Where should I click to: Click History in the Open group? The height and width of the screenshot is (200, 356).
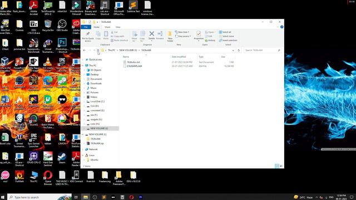210,41
